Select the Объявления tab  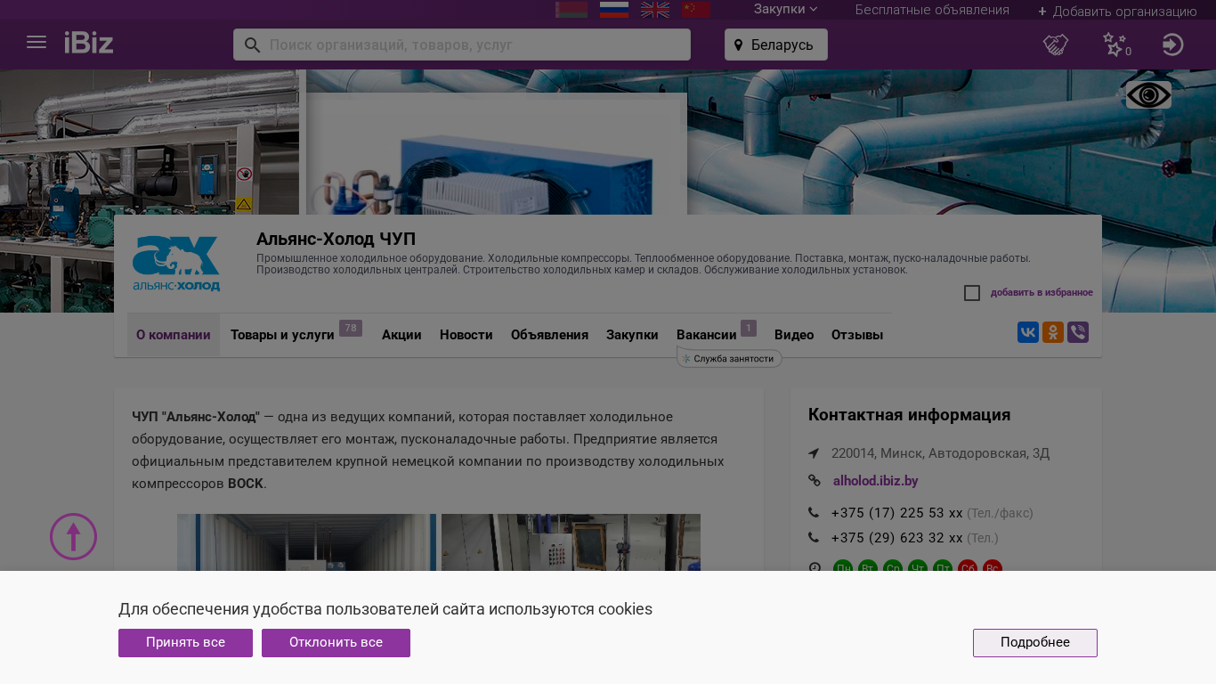pyautogui.click(x=549, y=335)
